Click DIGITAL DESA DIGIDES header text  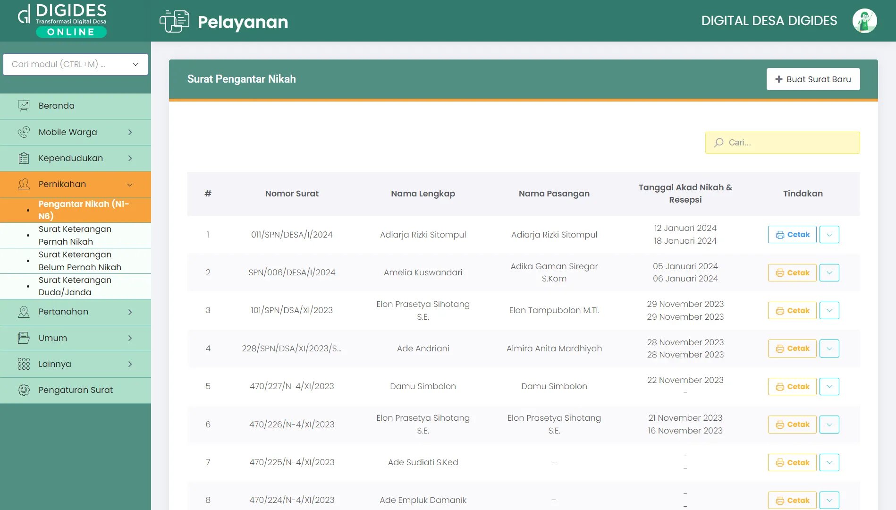(x=769, y=21)
